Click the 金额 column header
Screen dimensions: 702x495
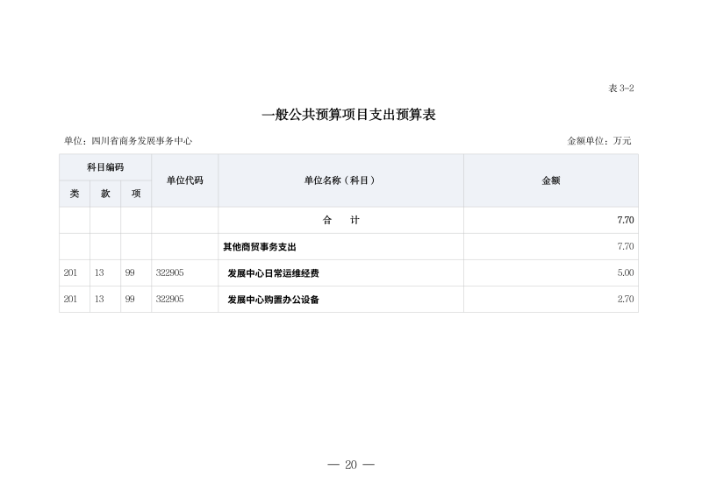click(550, 180)
